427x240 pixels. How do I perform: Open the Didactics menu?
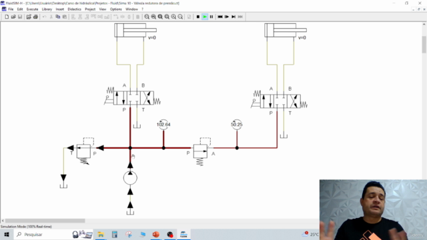74,9
